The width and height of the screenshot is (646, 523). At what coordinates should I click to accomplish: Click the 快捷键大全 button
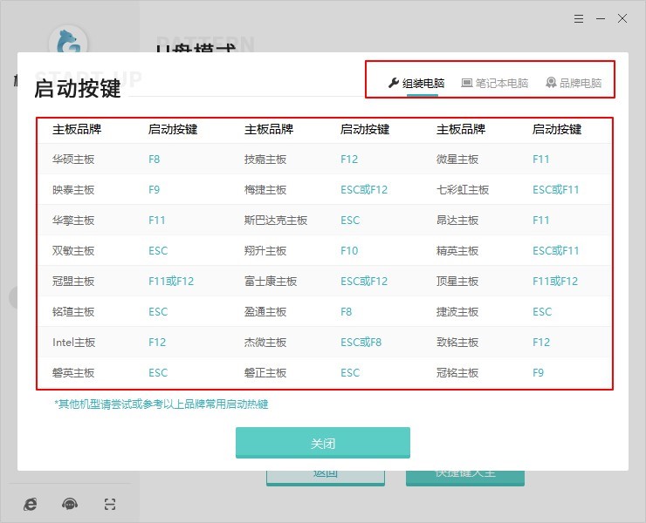tap(464, 474)
